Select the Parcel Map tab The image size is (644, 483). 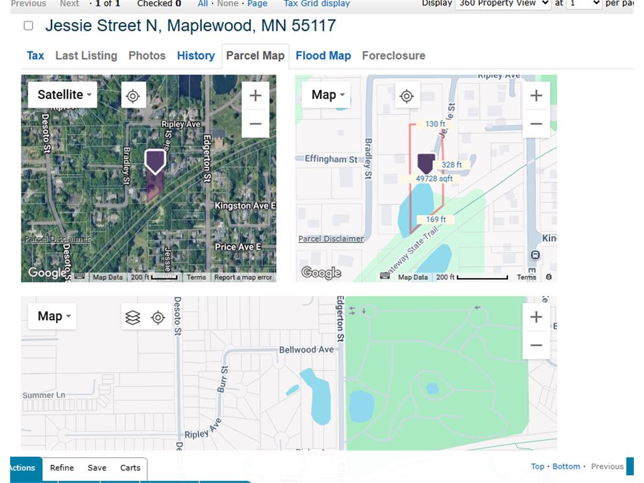tap(255, 55)
